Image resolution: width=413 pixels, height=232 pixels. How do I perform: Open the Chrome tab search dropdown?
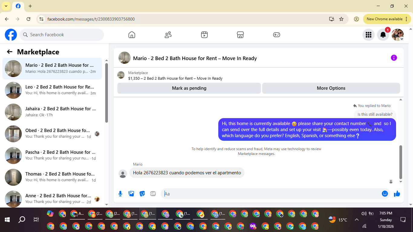[6, 6]
